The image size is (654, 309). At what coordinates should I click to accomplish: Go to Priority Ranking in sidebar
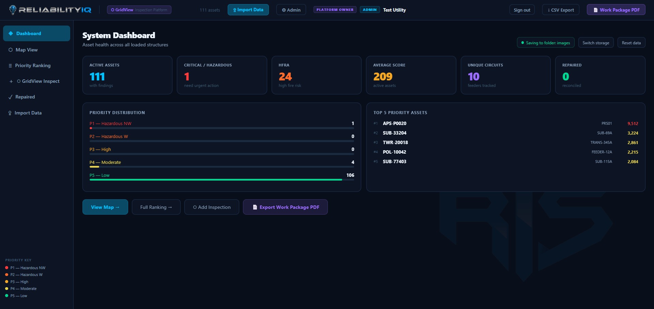36,65
